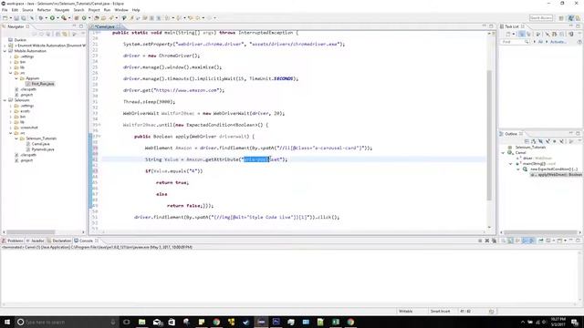The width and height of the screenshot is (584, 328).
Task: Open Navigator view menu dropdown
Action: pyautogui.click(x=83, y=34)
